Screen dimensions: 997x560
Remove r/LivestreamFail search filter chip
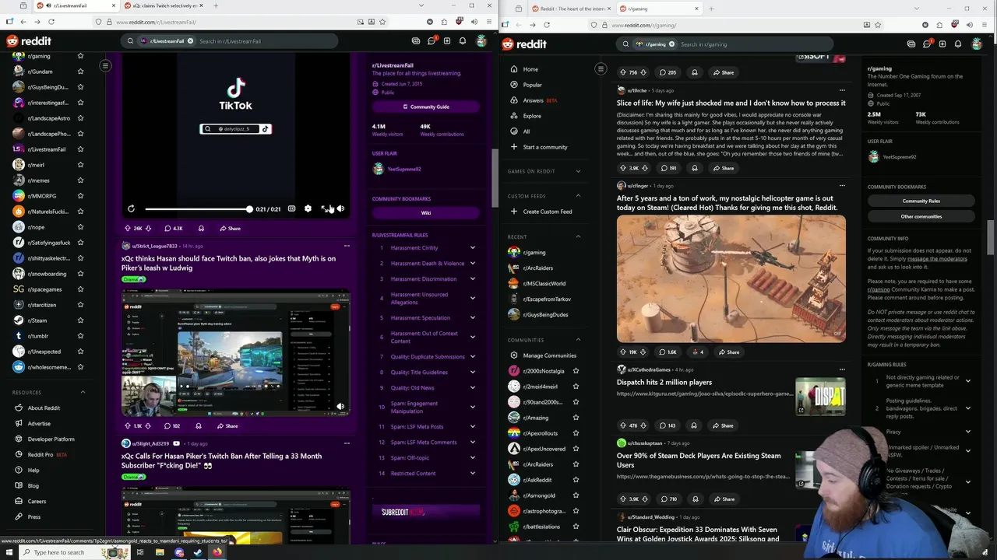pyautogui.click(x=189, y=40)
